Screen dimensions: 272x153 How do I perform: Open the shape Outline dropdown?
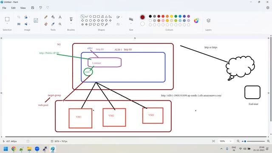click(119, 17)
